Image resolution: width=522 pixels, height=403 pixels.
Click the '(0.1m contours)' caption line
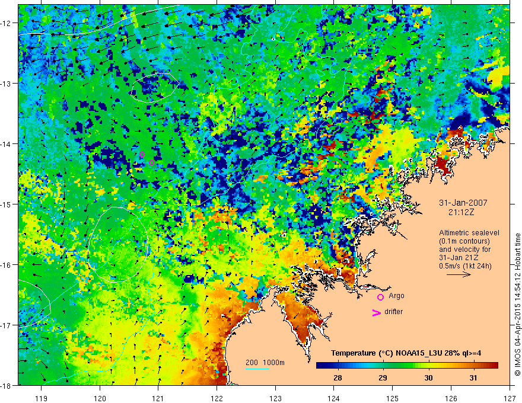click(464, 241)
